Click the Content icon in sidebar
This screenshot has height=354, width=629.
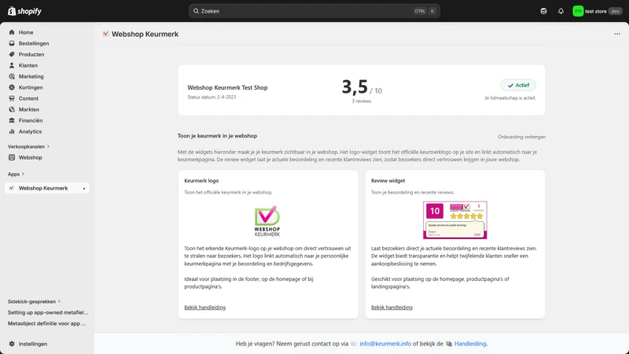tap(12, 98)
